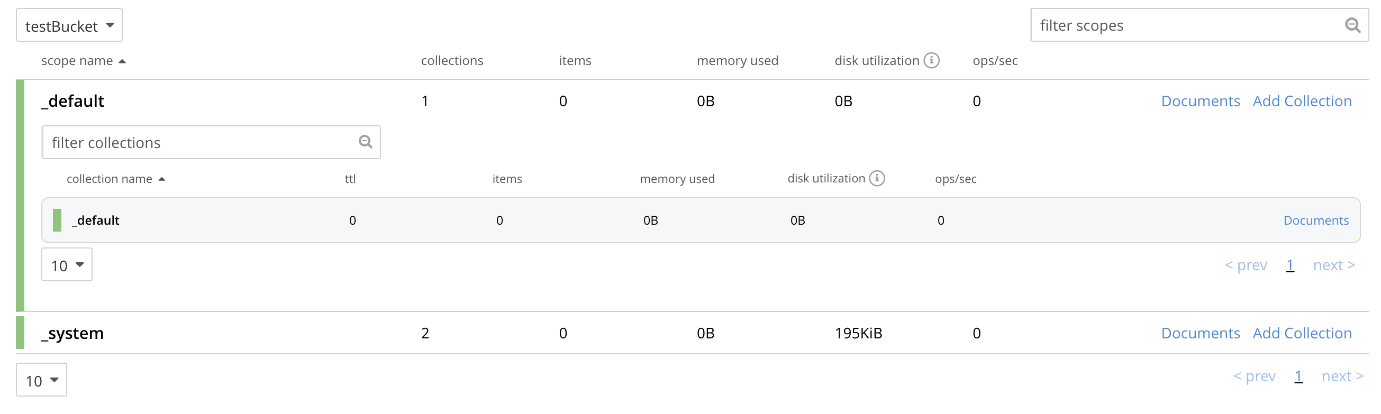Open Documents for _default scope
Viewport: 1381px width, 414px height.
[x=1200, y=101]
